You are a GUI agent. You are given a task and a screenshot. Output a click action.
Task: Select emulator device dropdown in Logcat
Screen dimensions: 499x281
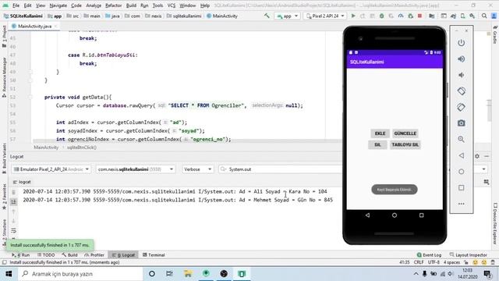coord(51,169)
